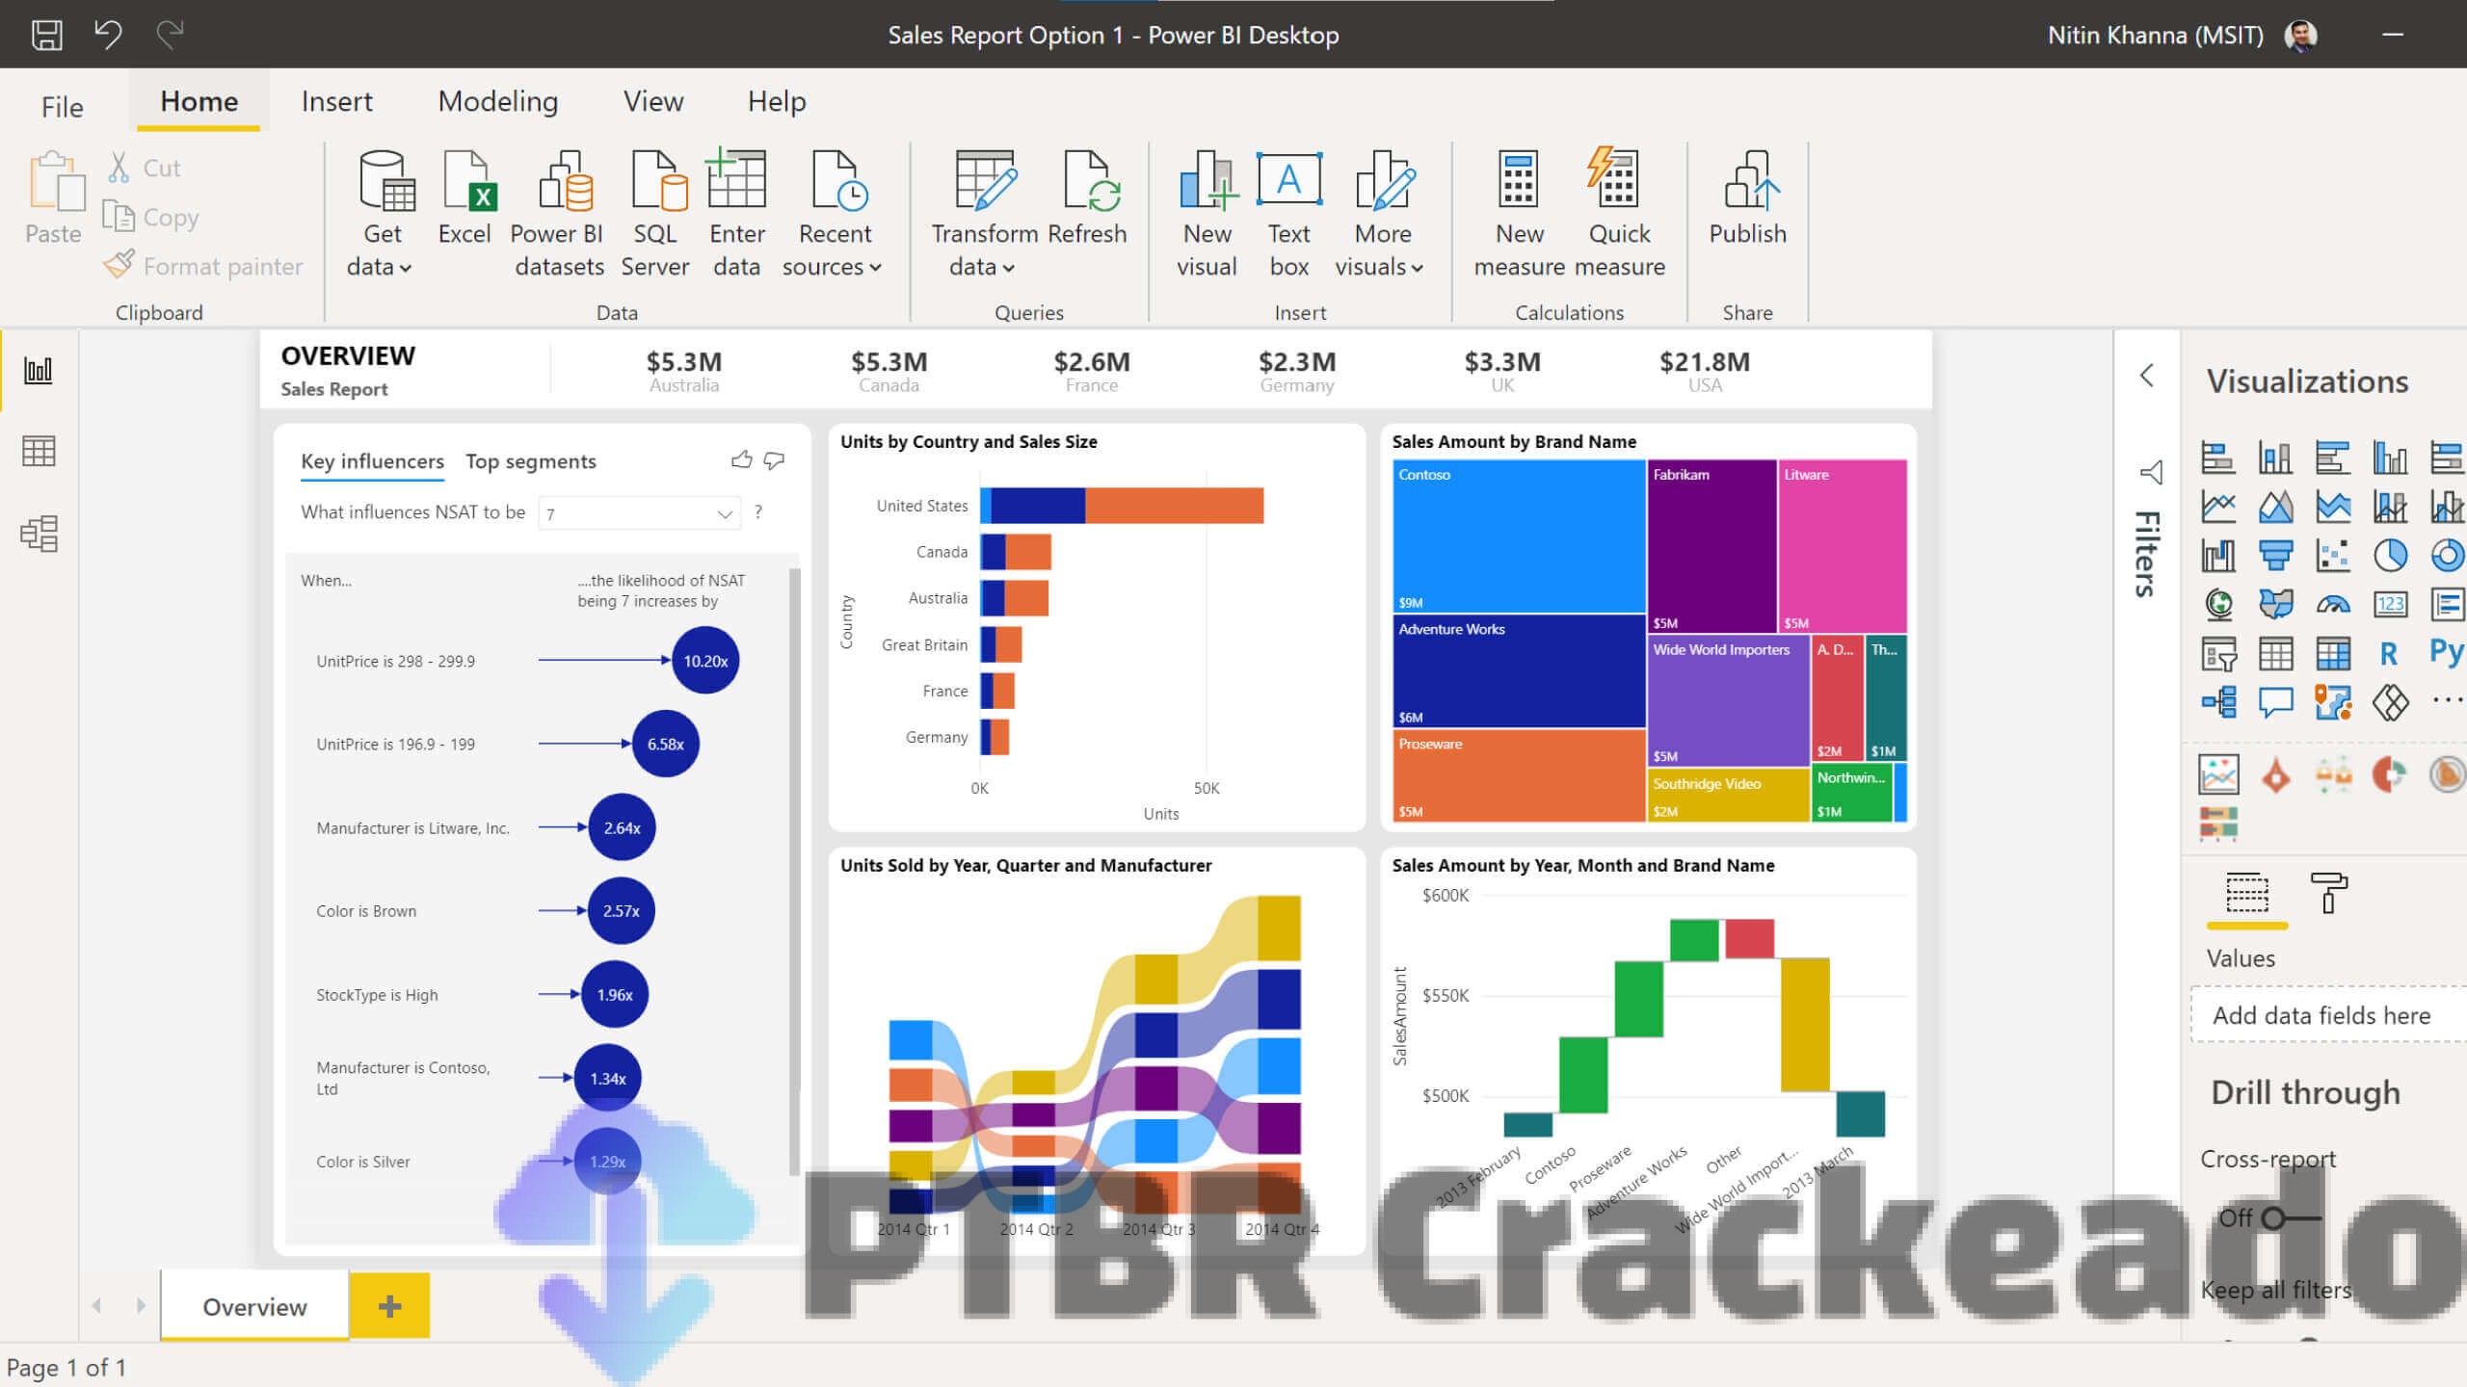The width and height of the screenshot is (2467, 1387).
Task: Click the Help menu item
Action: (776, 101)
